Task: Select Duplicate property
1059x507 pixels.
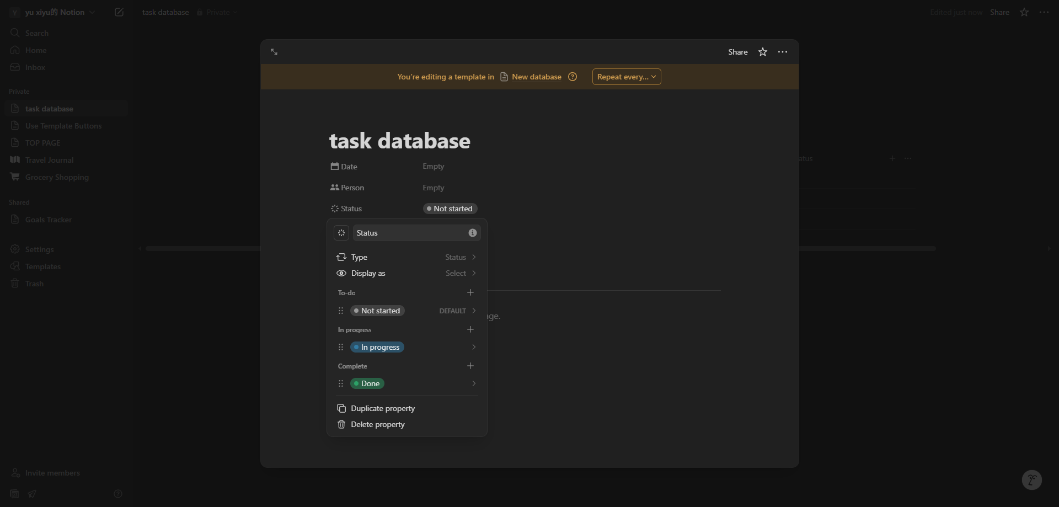Action: (x=407, y=408)
